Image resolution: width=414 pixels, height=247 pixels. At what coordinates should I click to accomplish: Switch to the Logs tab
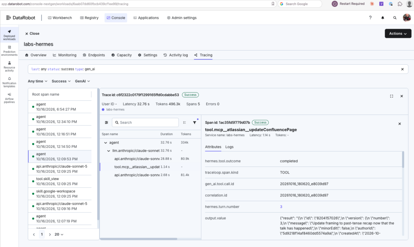coord(229,147)
